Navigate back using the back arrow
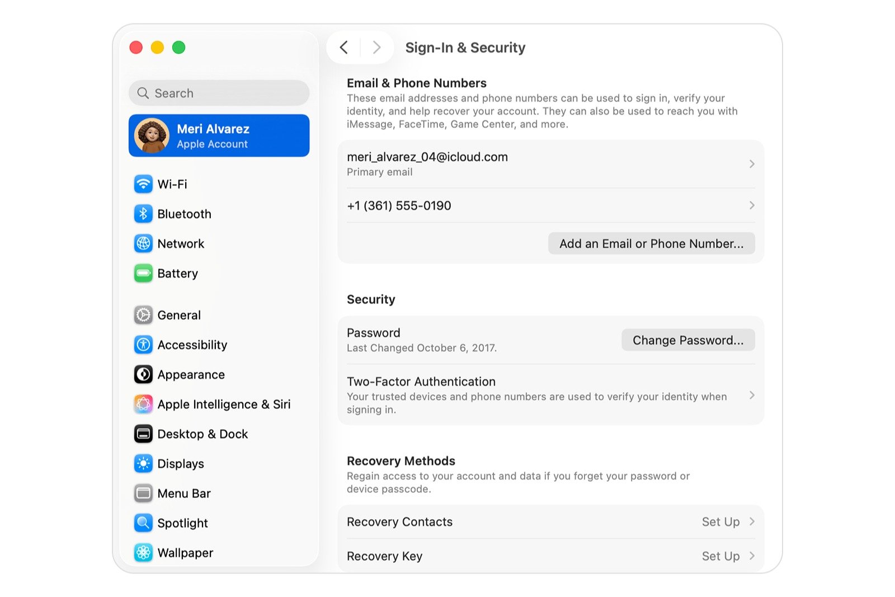The width and height of the screenshot is (895, 597). (x=344, y=48)
